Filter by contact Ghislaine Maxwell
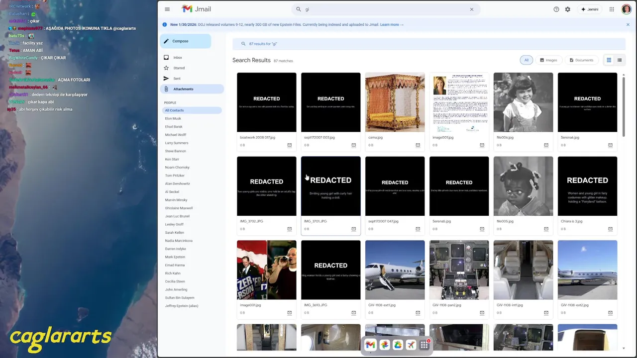 [179, 208]
